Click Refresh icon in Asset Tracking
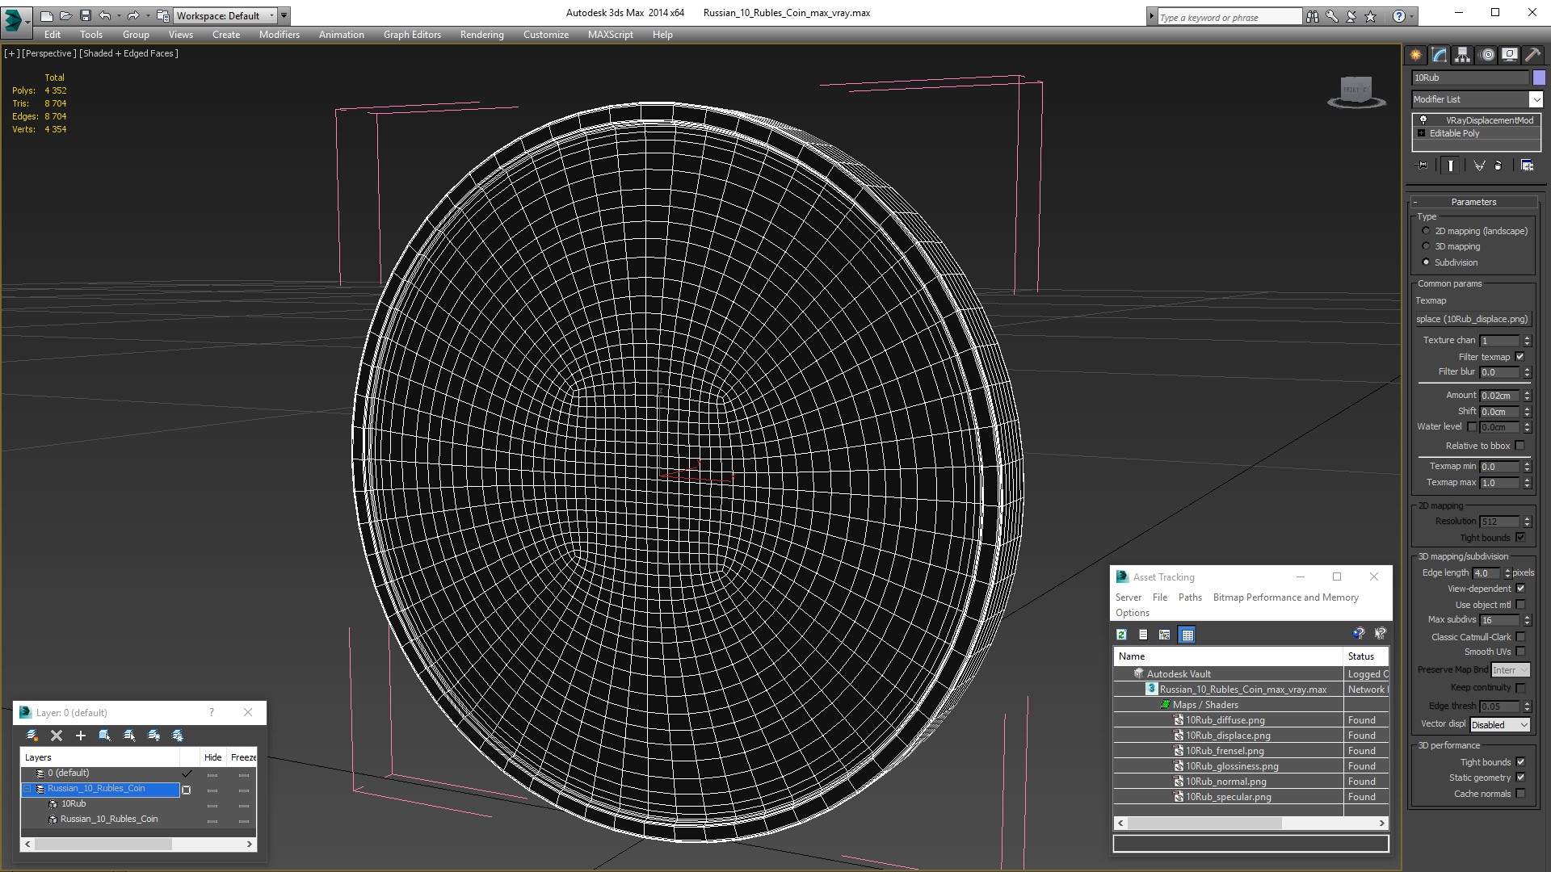The width and height of the screenshot is (1551, 872). (1121, 635)
